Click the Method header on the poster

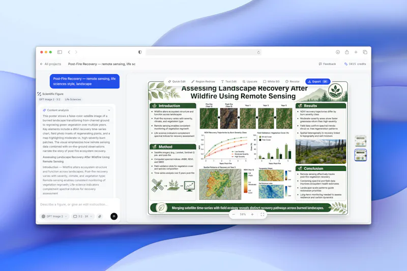pyautogui.click(x=173, y=147)
